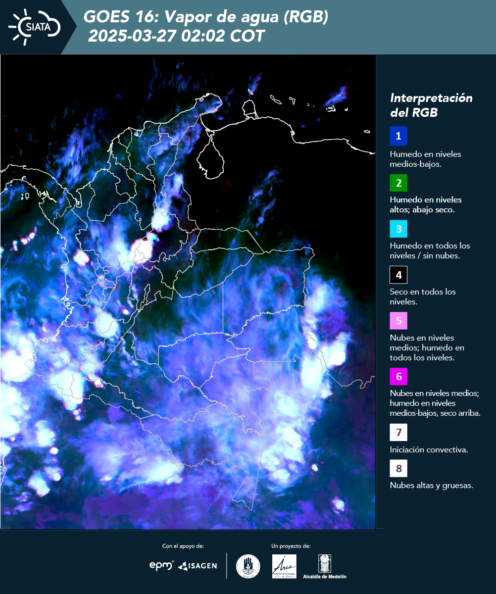Click the blue legend swatch number 1
496x594 pixels.
click(398, 136)
